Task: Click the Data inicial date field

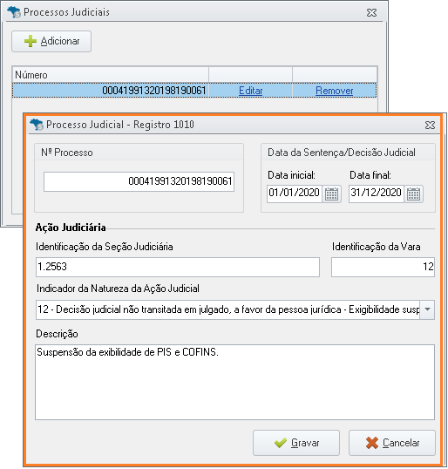Action: click(295, 194)
